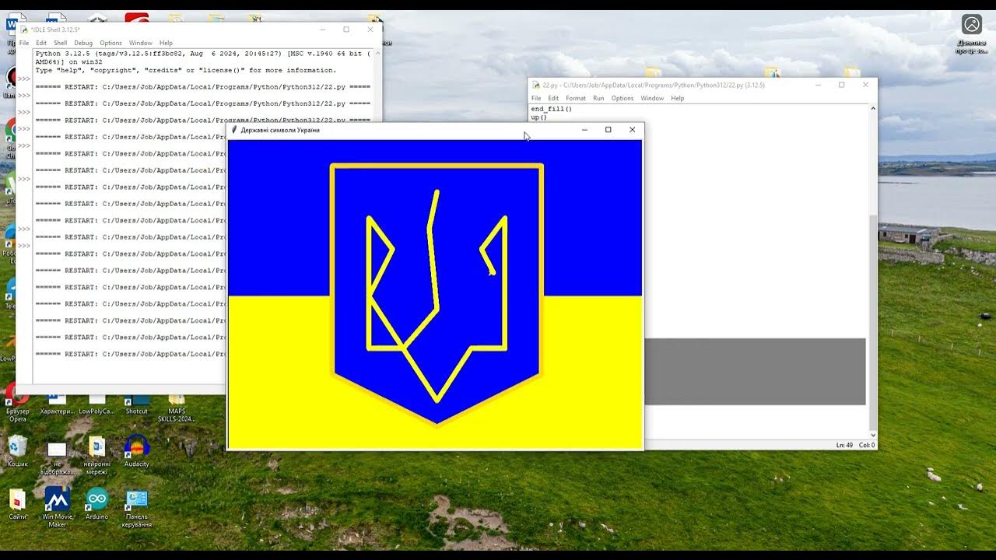Image resolution: width=996 pixels, height=560 pixels.
Task: Open Window menu in 22.py editor
Action: pyautogui.click(x=652, y=98)
